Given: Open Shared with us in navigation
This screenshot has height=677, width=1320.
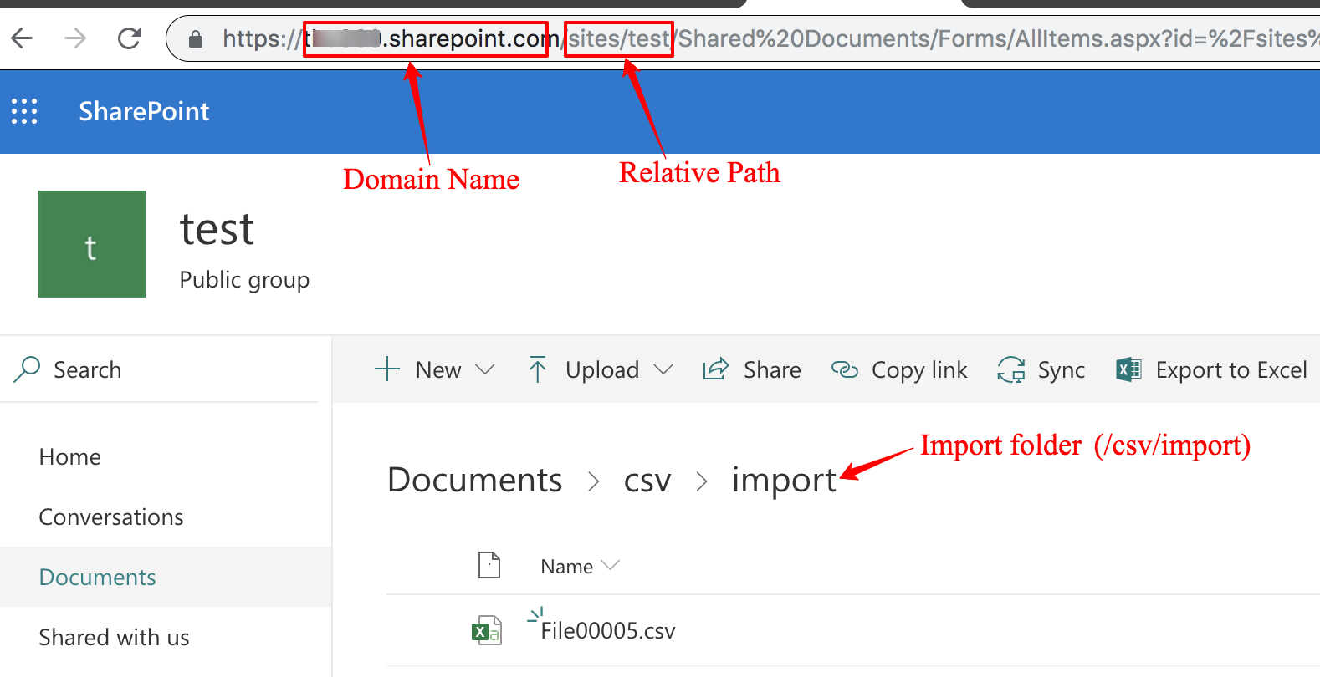Looking at the screenshot, I should [115, 638].
